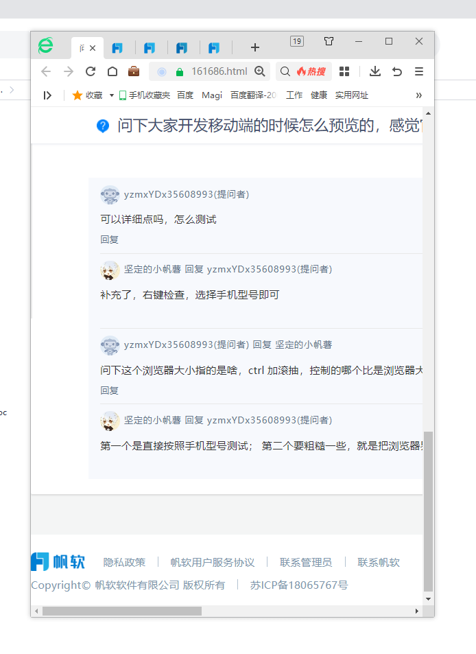Click 回复 under 可以详细点吗 comment
Viewport: 476px width, 654px height.
pyautogui.click(x=109, y=240)
